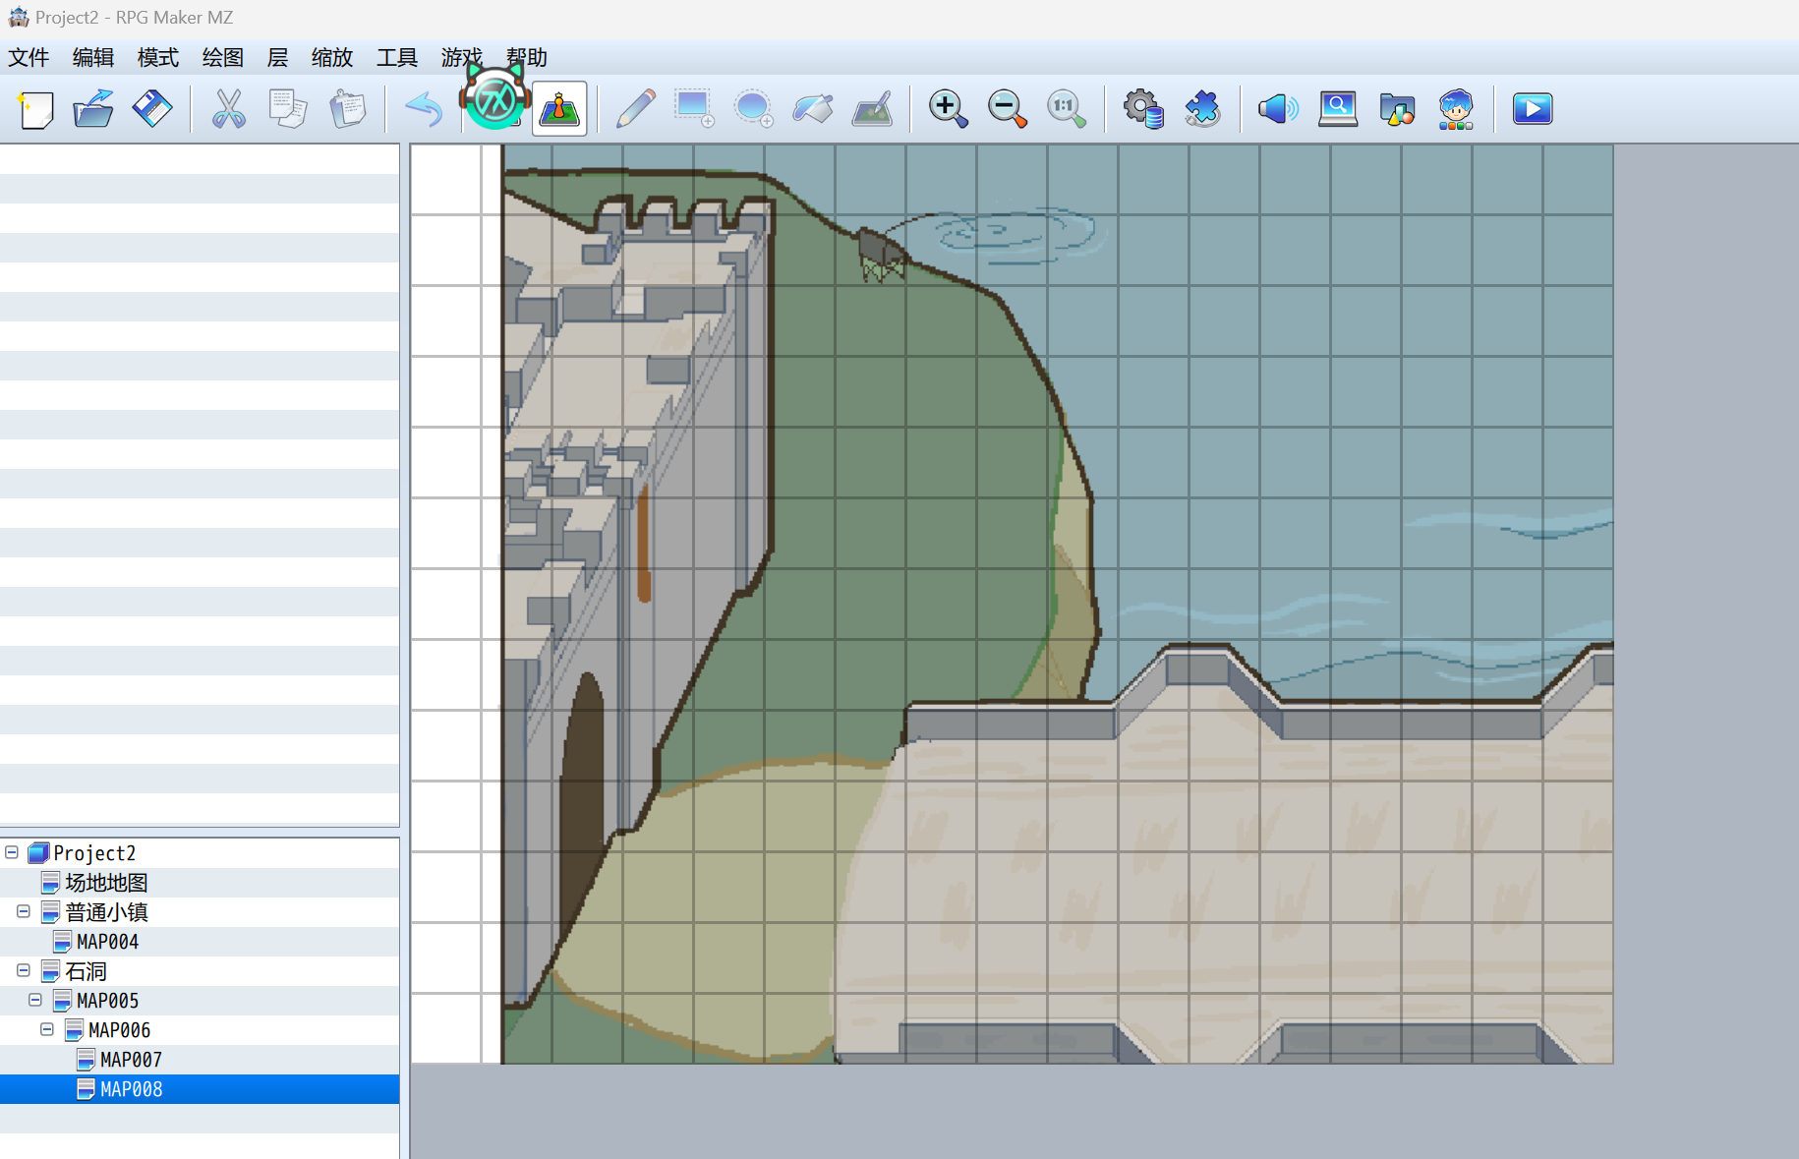Select MAP004 in the map tree
1799x1159 pixels.
click(107, 942)
